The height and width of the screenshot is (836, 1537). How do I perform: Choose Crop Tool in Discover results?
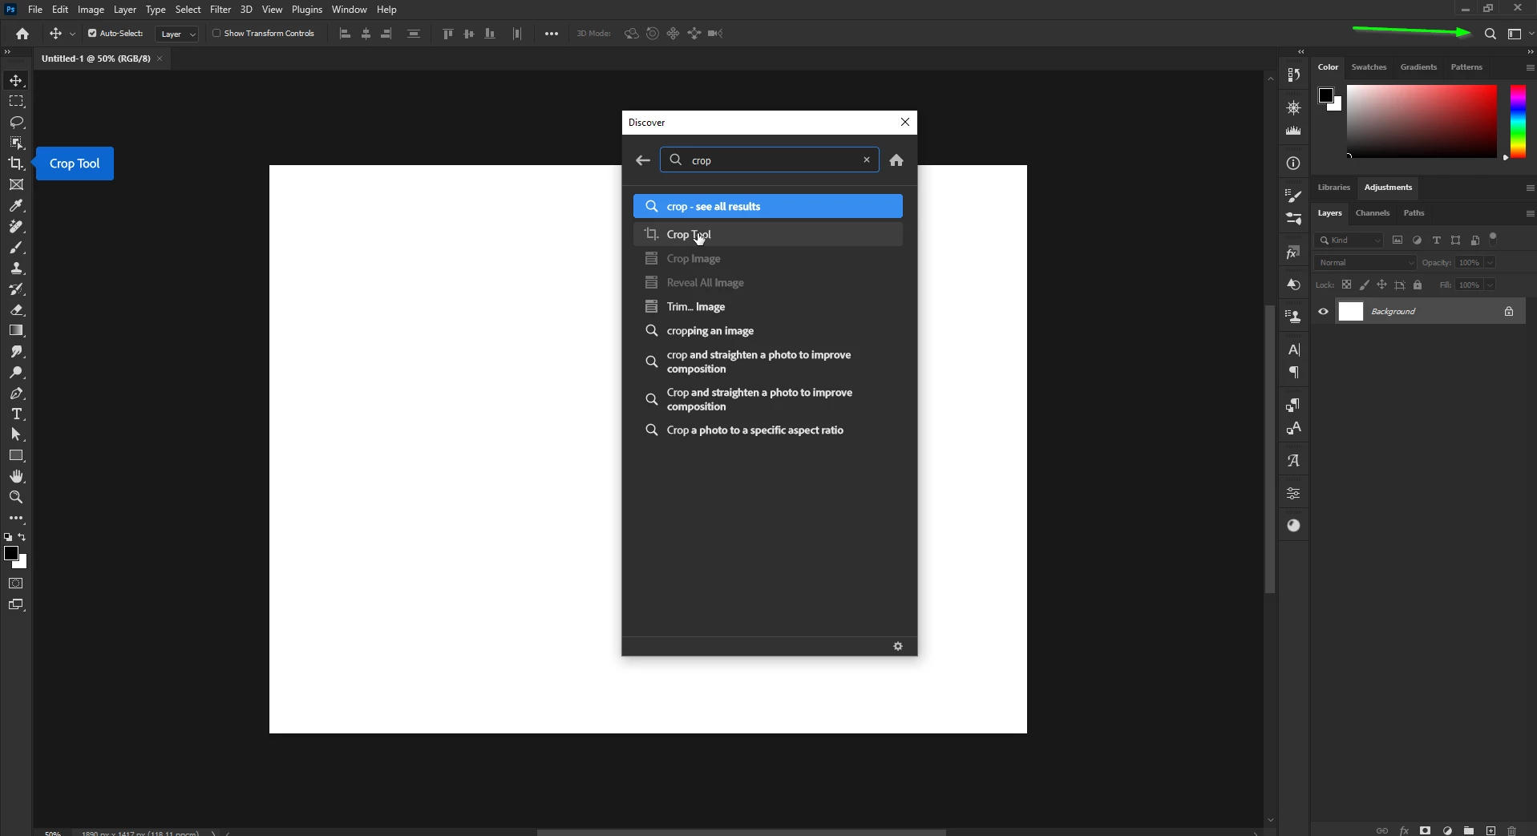pos(768,234)
